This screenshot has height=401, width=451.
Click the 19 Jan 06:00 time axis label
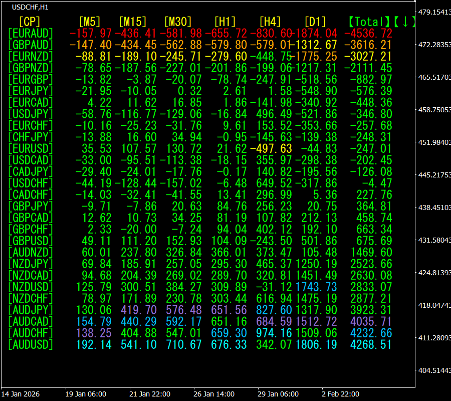pos(86,394)
